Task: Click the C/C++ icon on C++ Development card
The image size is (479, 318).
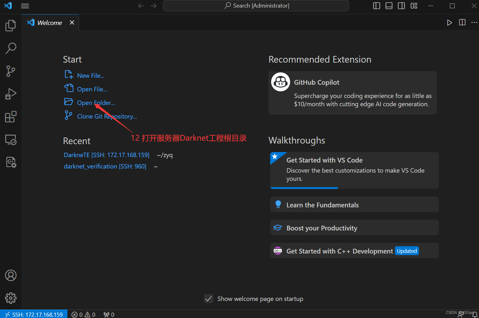Action: point(278,251)
